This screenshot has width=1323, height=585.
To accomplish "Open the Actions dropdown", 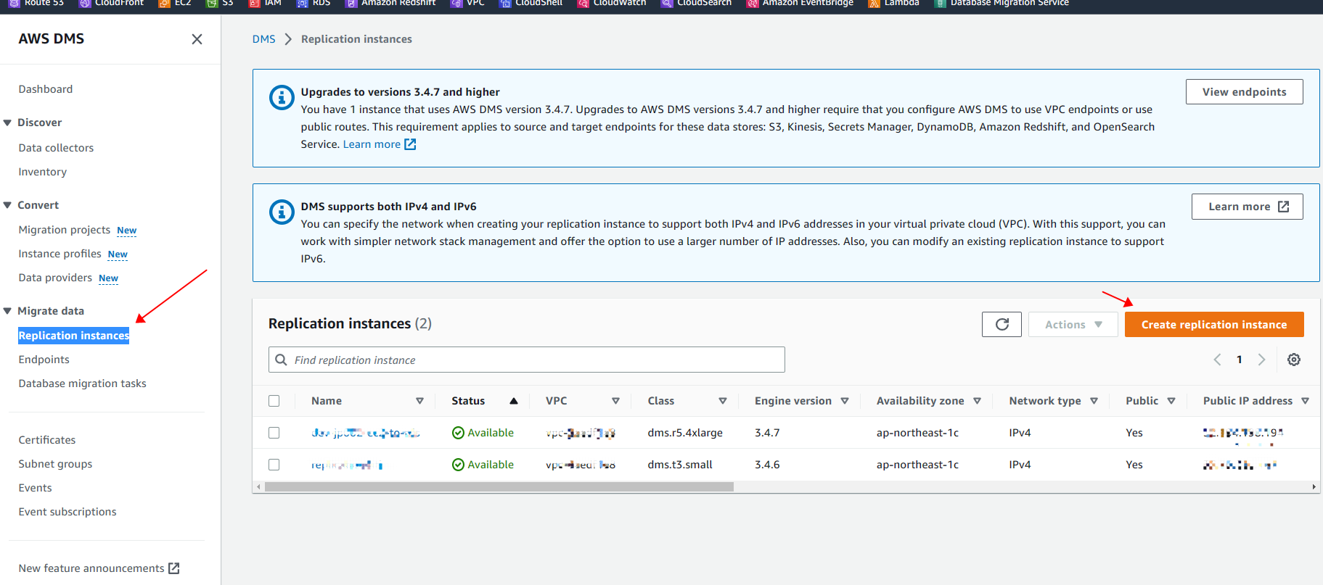I will pos(1073,325).
